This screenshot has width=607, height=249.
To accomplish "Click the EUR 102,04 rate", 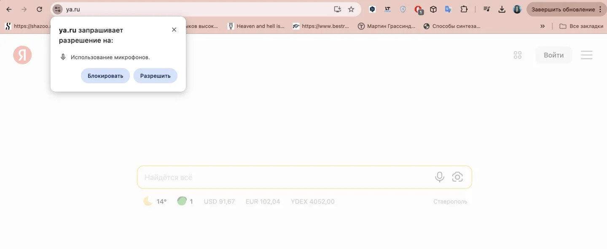I will coord(263,201).
